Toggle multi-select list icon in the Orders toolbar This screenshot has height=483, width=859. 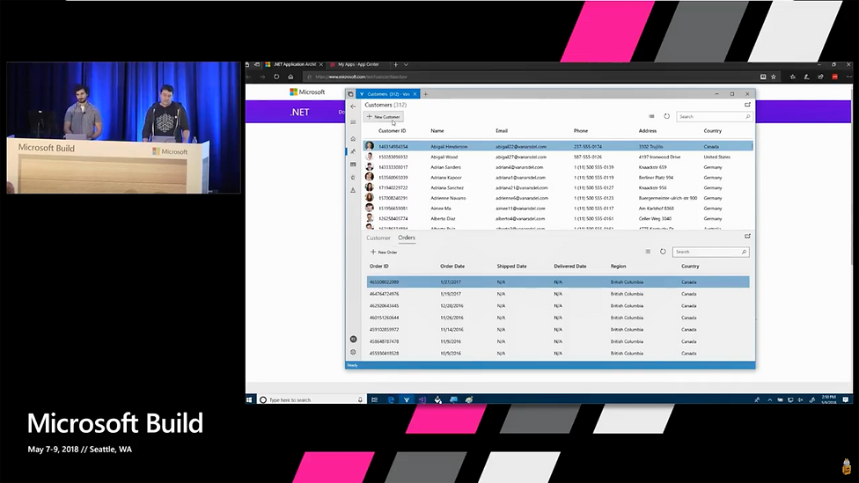pyautogui.click(x=648, y=252)
